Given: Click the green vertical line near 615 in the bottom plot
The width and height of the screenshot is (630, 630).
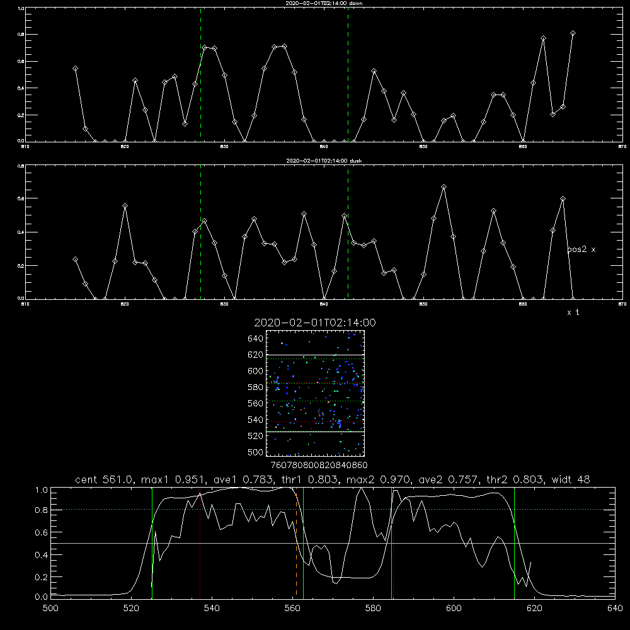Looking at the screenshot, I should (514, 542).
